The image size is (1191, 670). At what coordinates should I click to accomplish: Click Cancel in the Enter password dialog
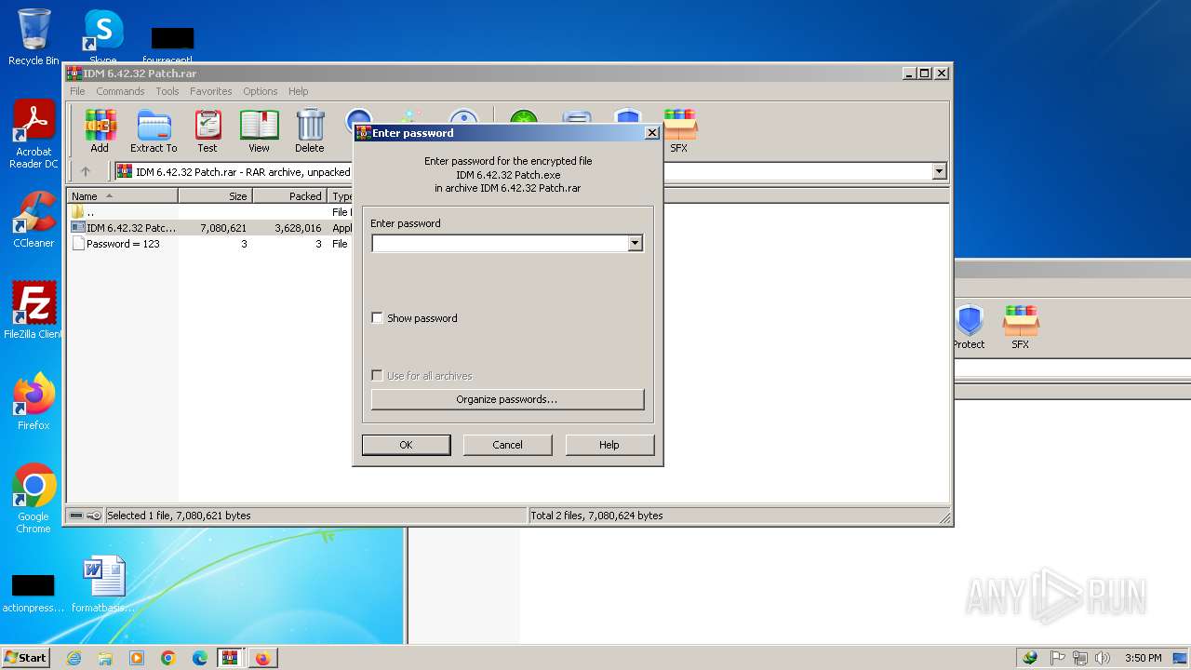(x=507, y=445)
